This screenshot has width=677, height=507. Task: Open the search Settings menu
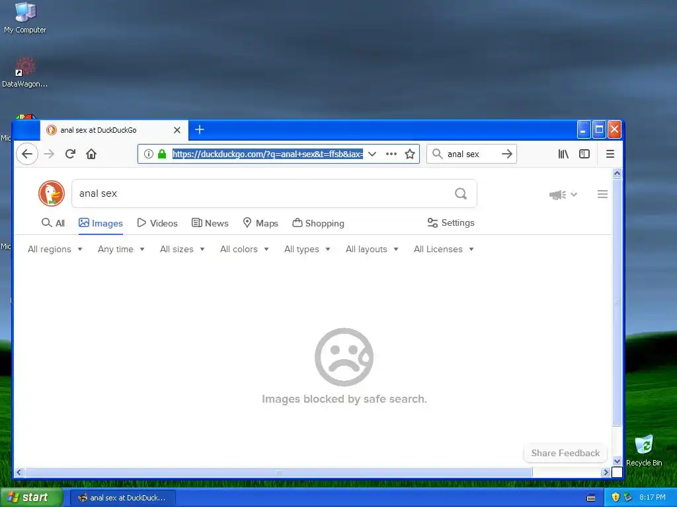(451, 222)
